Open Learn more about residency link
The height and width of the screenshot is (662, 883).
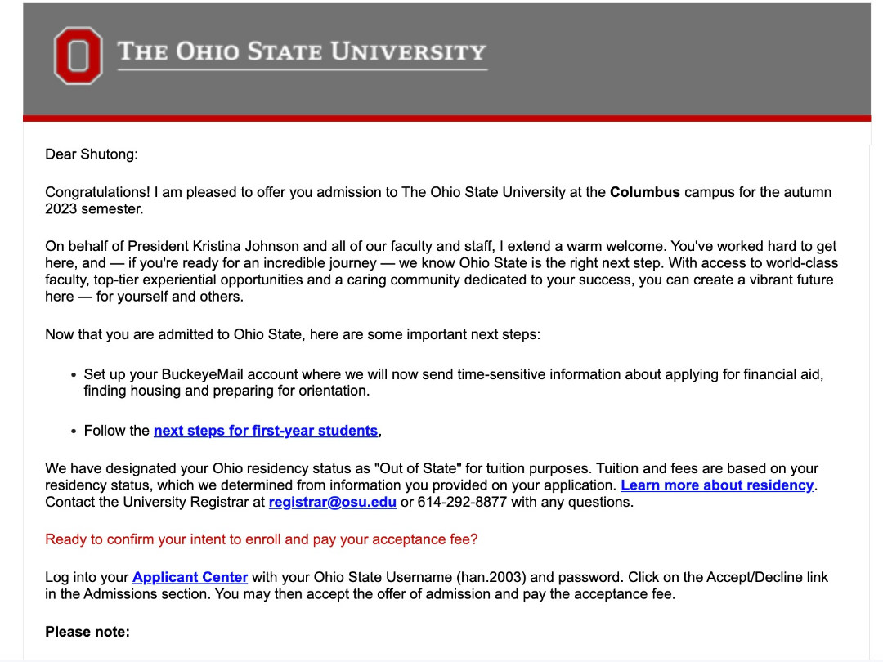pos(717,485)
